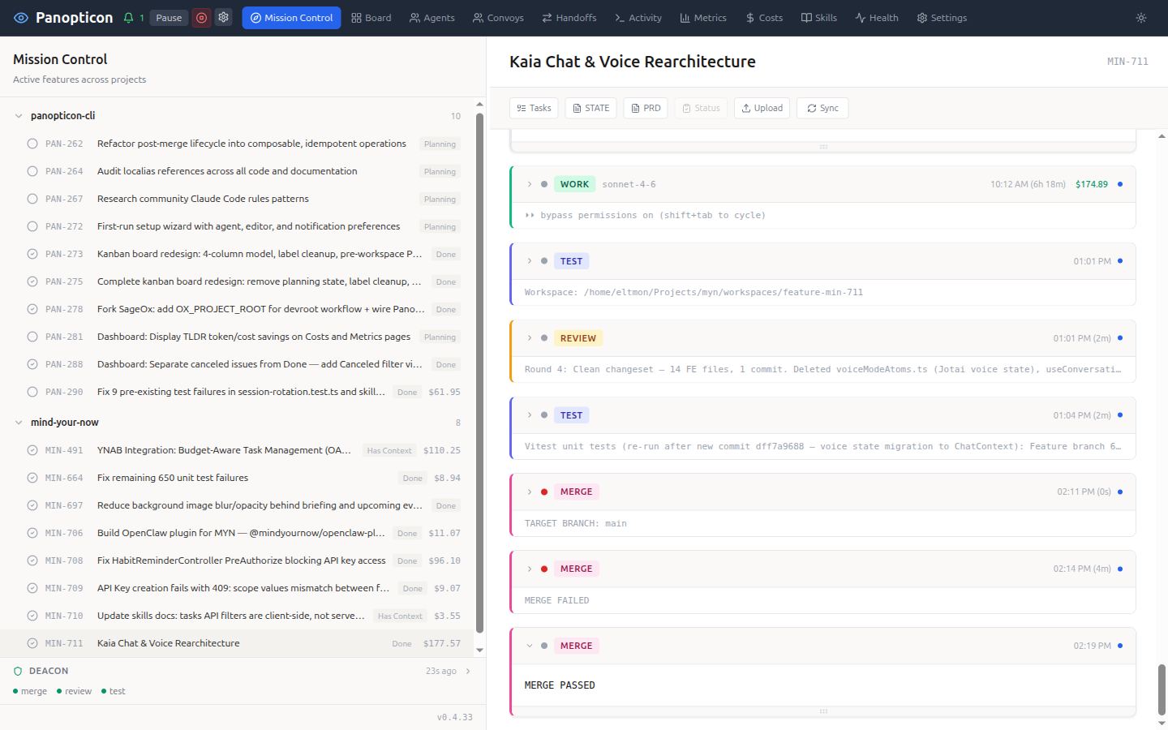The height and width of the screenshot is (730, 1168).
Task: Click the right panel scrollbar thumb
Action: [1162, 689]
